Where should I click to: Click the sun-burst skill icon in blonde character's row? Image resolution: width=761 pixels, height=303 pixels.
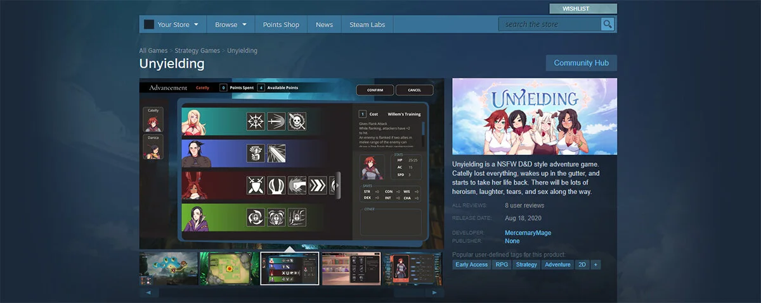click(x=256, y=121)
